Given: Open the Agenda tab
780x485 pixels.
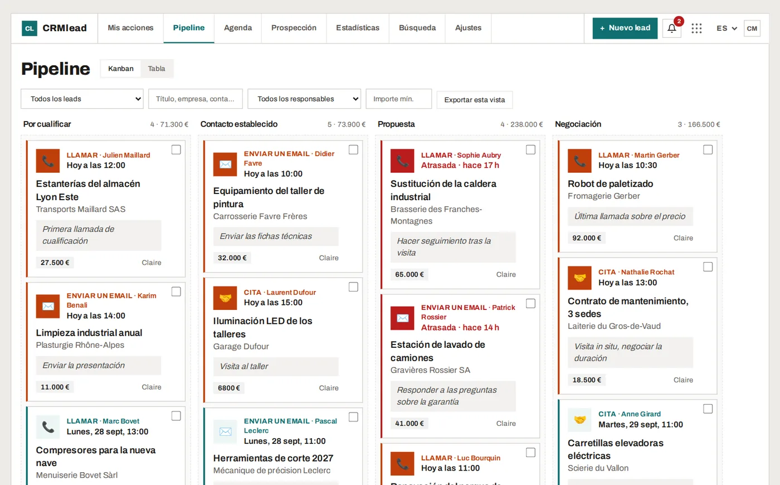Looking at the screenshot, I should (238, 28).
